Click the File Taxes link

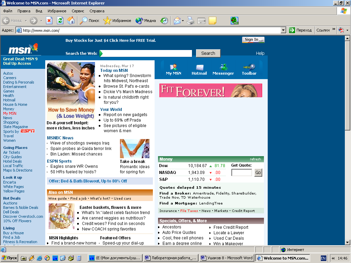pyautogui.click(x=189, y=211)
